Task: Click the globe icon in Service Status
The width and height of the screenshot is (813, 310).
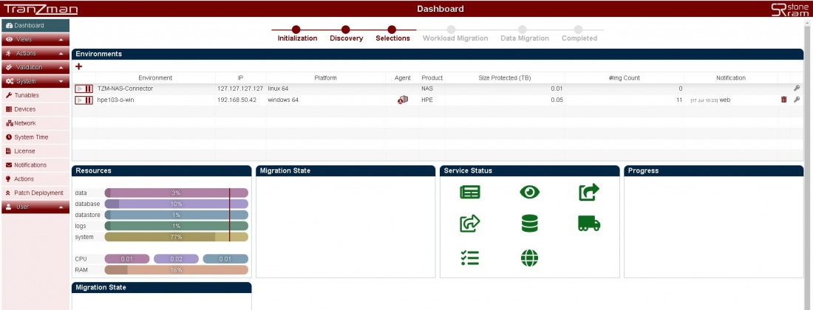Action: coord(530,258)
